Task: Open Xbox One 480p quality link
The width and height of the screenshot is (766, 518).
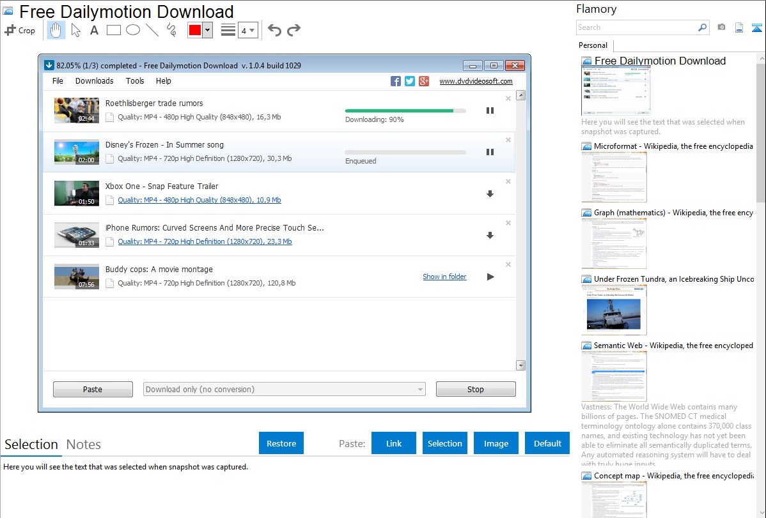Action: coord(199,200)
